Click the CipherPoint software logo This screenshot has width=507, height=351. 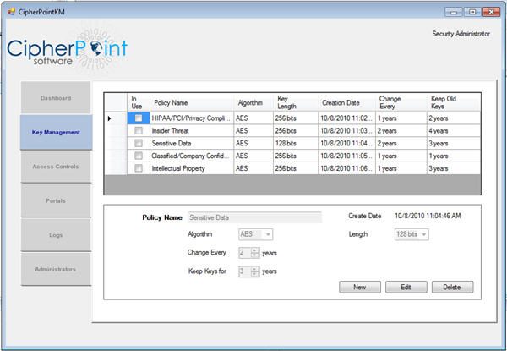[68, 49]
